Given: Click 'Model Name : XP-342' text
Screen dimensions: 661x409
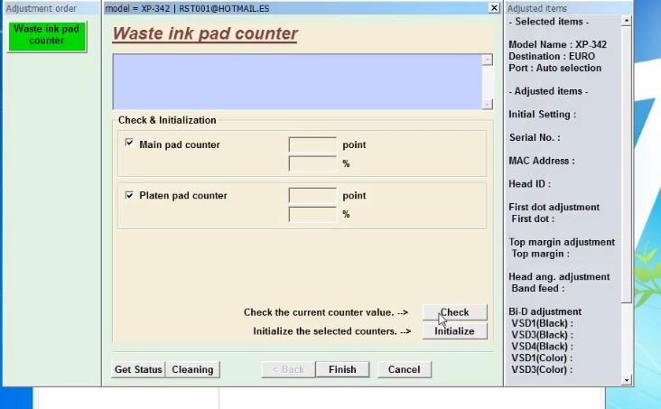Looking at the screenshot, I should click(x=557, y=45).
